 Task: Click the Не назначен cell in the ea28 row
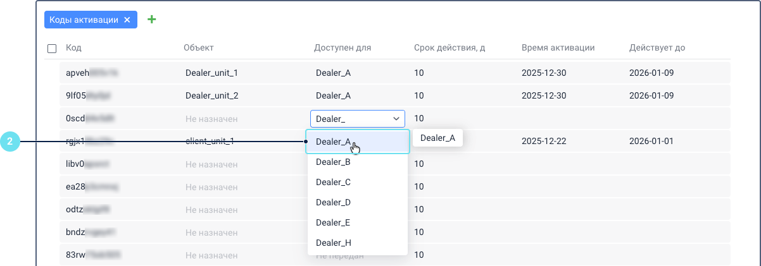tap(211, 186)
